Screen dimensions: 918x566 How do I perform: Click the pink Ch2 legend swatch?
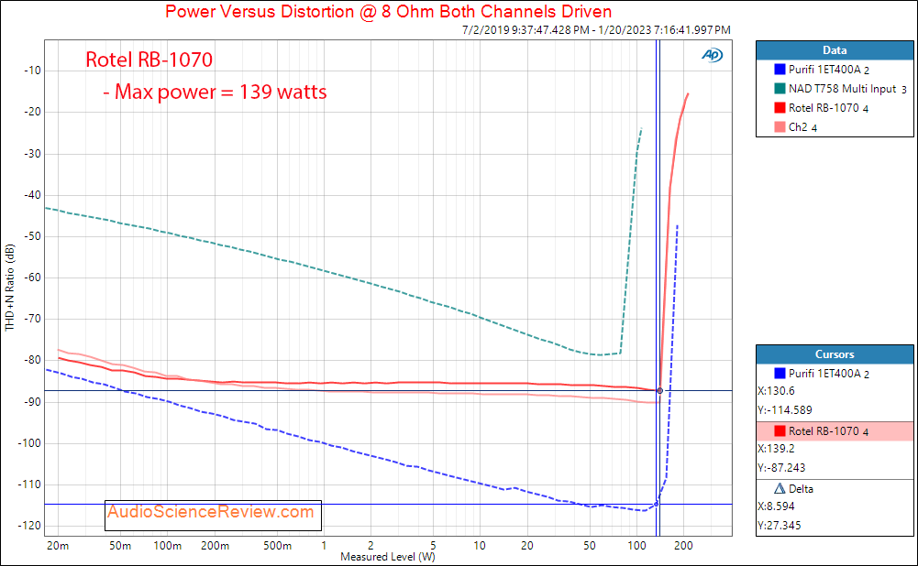[x=780, y=127]
